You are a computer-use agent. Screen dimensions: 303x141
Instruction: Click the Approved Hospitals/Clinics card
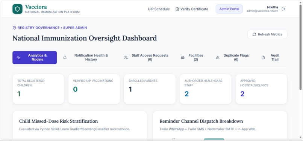tap(261, 89)
